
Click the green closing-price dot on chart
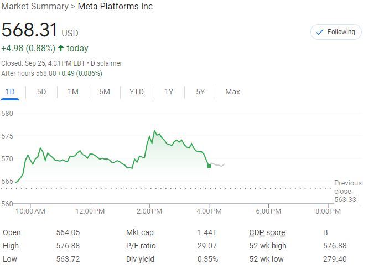209,166
